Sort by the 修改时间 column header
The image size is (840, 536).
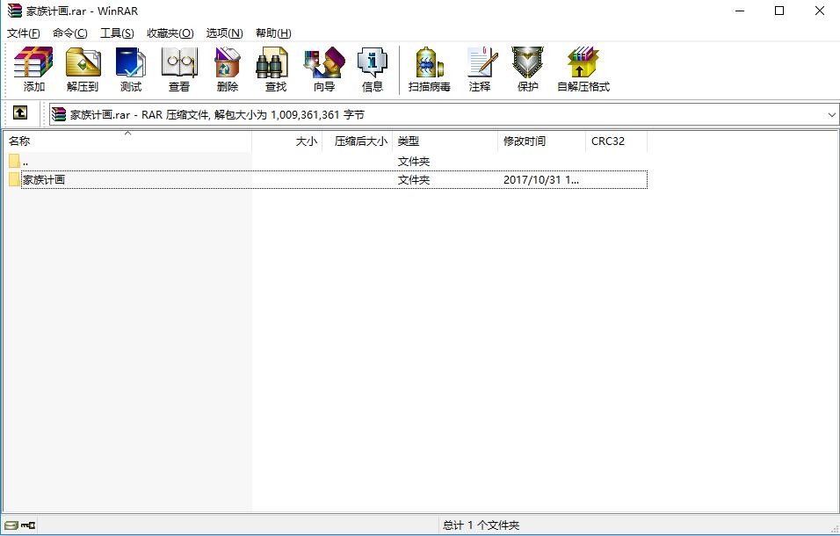click(x=541, y=141)
